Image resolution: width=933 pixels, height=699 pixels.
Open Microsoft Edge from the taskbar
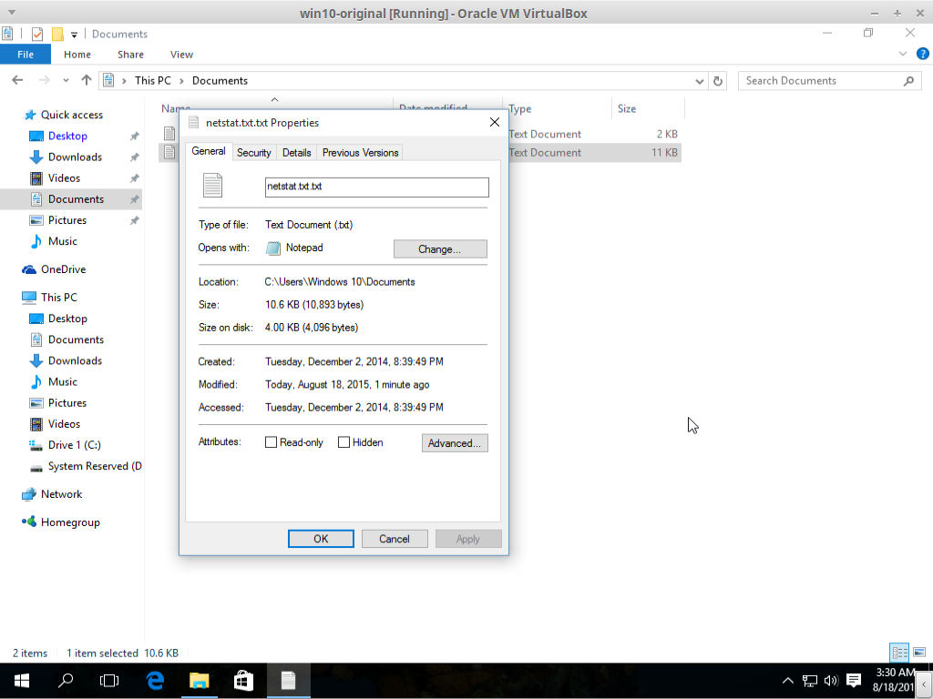[155, 680]
